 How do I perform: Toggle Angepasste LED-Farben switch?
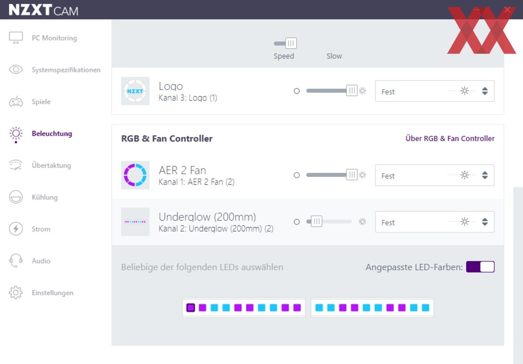pos(480,267)
